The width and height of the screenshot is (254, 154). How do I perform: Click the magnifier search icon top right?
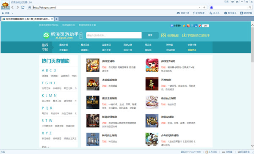250,7
